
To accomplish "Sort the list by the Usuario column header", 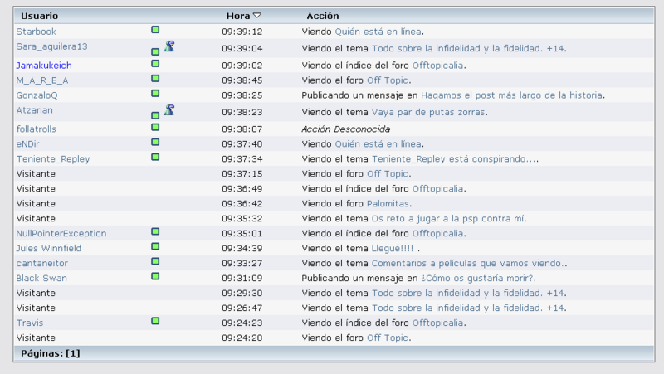I will point(39,16).
